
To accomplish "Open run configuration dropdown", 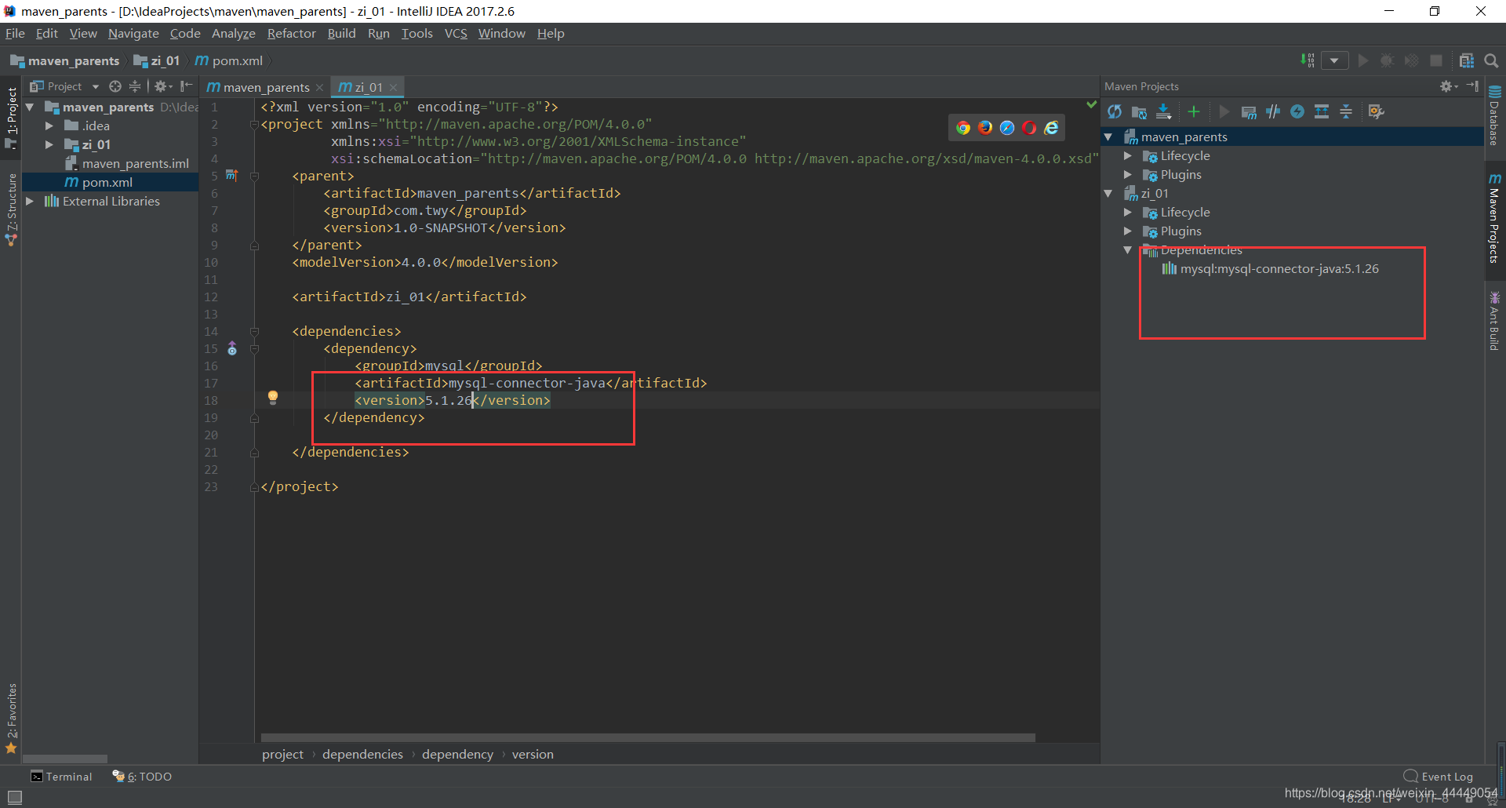I will tap(1334, 60).
